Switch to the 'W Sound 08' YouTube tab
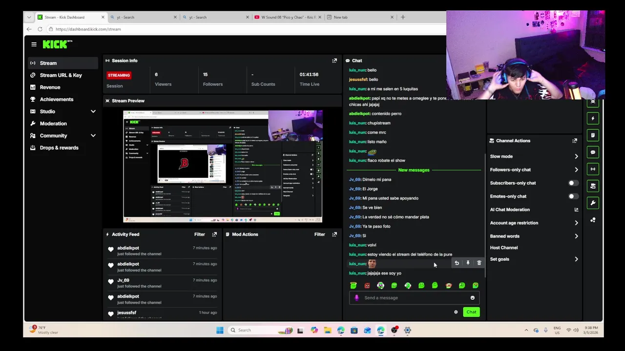The height and width of the screenshot is (351, 625). coord(288,17)
